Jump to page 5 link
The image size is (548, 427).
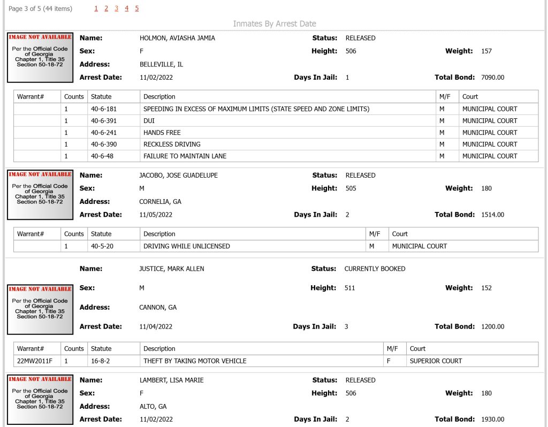136,9
